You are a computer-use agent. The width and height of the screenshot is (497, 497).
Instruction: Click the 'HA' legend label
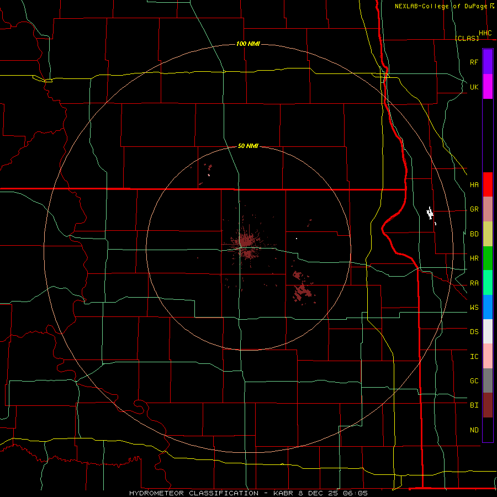click(474, 185)
